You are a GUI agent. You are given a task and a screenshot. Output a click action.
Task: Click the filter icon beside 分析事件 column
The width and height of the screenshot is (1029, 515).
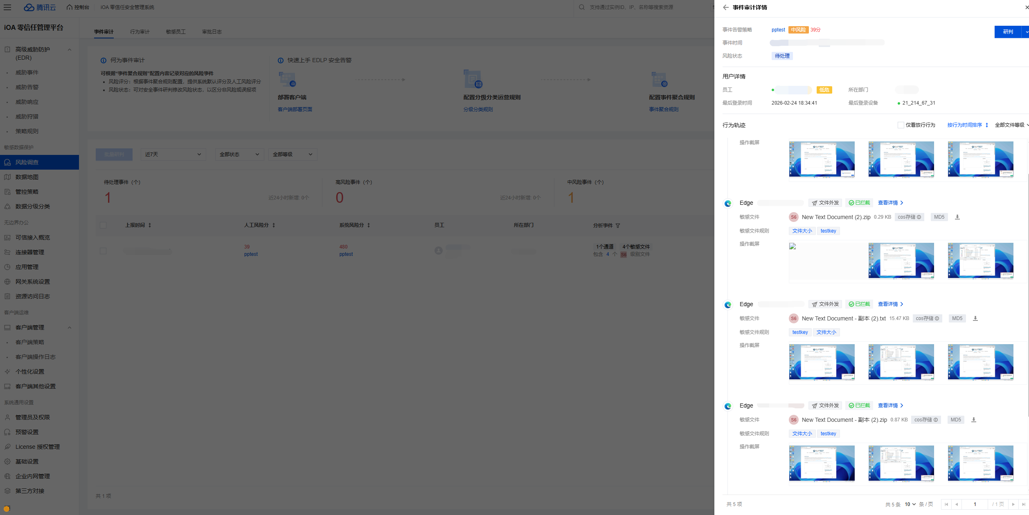pos(618,226)
